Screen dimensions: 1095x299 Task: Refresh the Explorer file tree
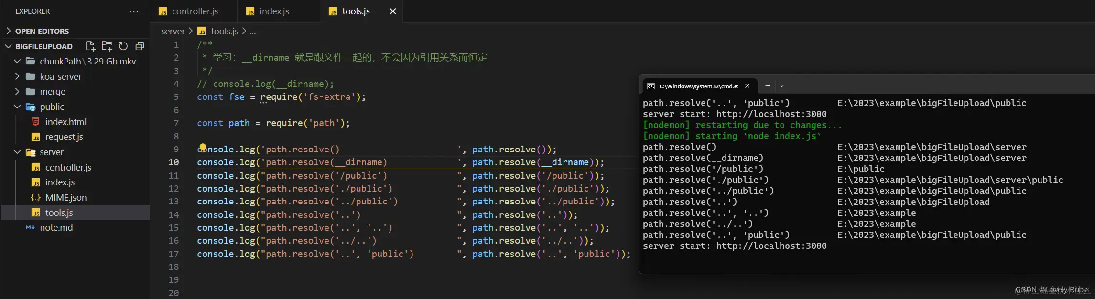click(123, 46)
